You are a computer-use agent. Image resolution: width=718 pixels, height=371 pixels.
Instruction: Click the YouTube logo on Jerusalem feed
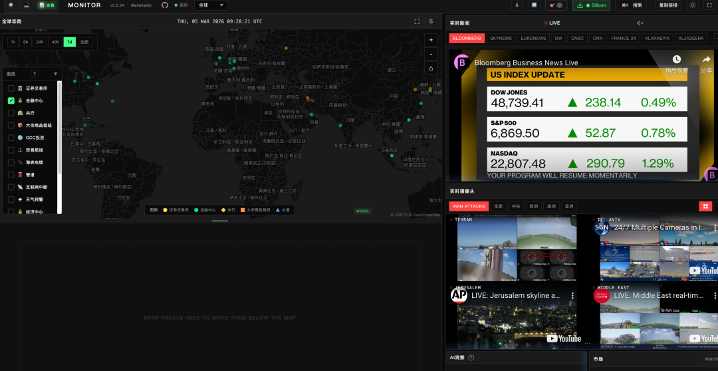564,338
